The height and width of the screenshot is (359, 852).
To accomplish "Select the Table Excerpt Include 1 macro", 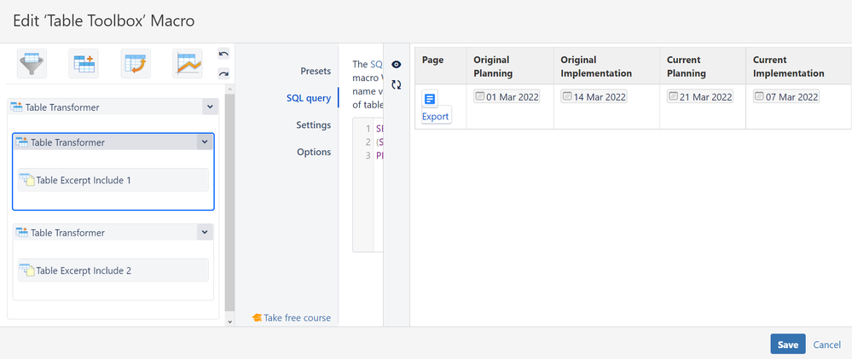I will [x=113, y=180].
